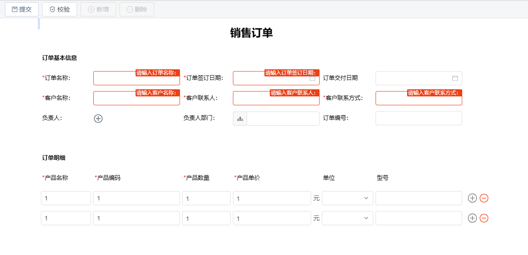Focus the 型号 field in first detail row
This screenshot has height=255, width=528.
tap(419, 198)
